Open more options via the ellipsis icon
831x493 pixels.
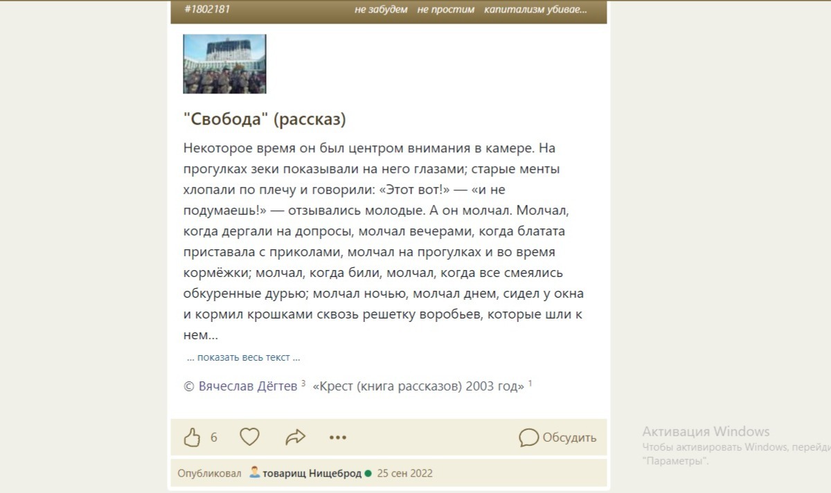pyautogui.click(x=338, y=437)
